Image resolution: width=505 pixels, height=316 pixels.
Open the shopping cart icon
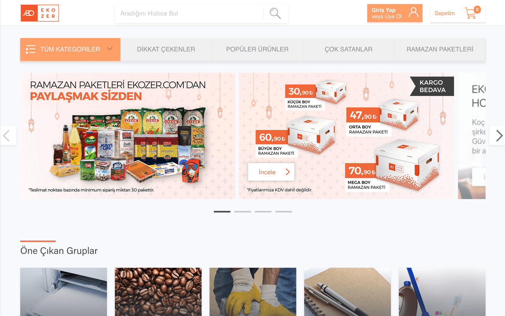(472, 13)
